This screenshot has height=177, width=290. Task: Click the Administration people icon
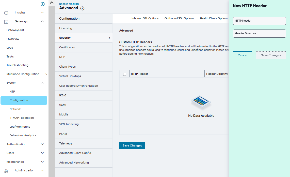pyautogui.click(x=6, y=171)
